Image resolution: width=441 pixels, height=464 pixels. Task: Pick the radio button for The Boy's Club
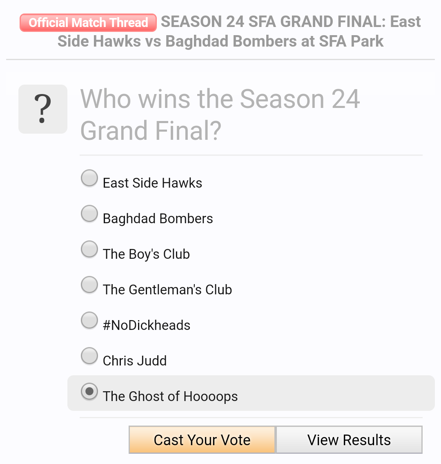[89, 249]
